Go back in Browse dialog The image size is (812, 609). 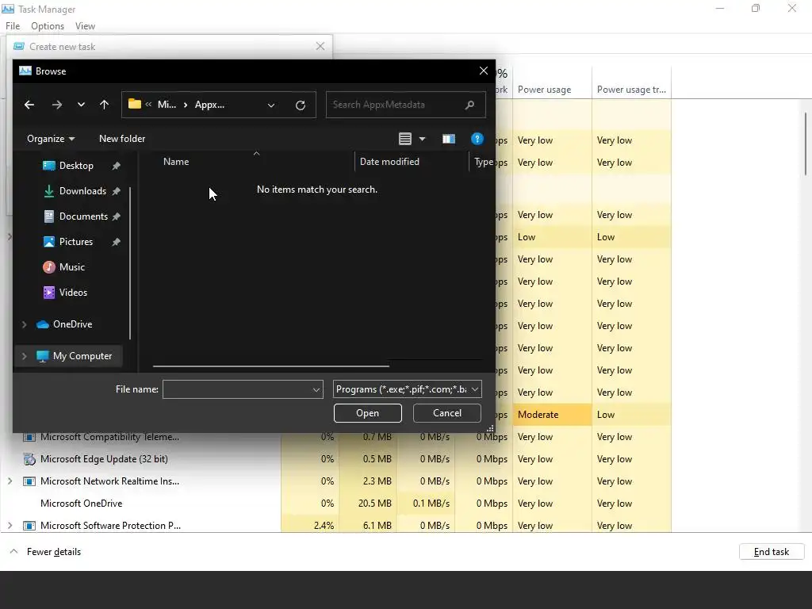click(29, 105)
